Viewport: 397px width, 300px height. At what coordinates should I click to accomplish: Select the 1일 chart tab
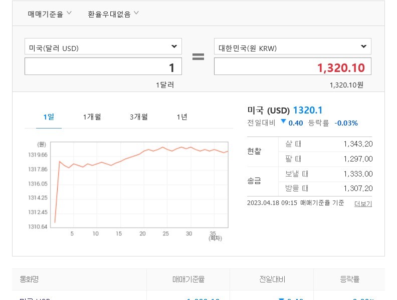[x=49, y=117]
